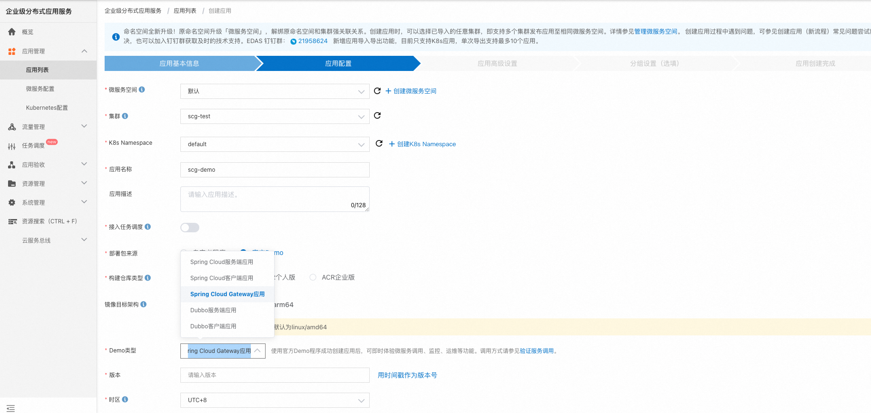Click the info icon next to 接入任务调度
This screenshot has height=413, width=871.
148,227
